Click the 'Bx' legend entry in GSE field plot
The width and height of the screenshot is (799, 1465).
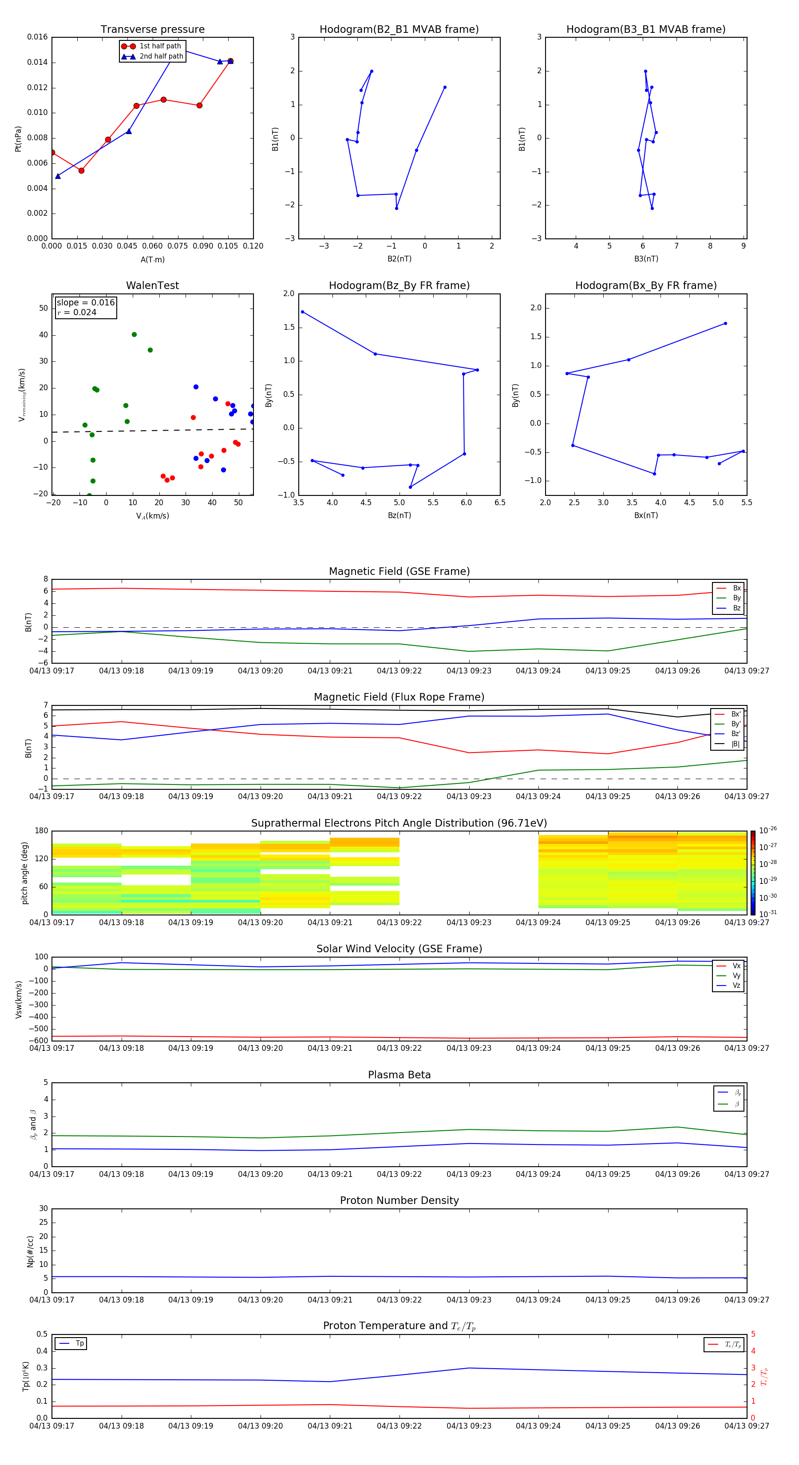tap(728, 588)
